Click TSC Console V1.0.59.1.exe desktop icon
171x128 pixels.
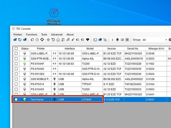[x=54, y=16]
